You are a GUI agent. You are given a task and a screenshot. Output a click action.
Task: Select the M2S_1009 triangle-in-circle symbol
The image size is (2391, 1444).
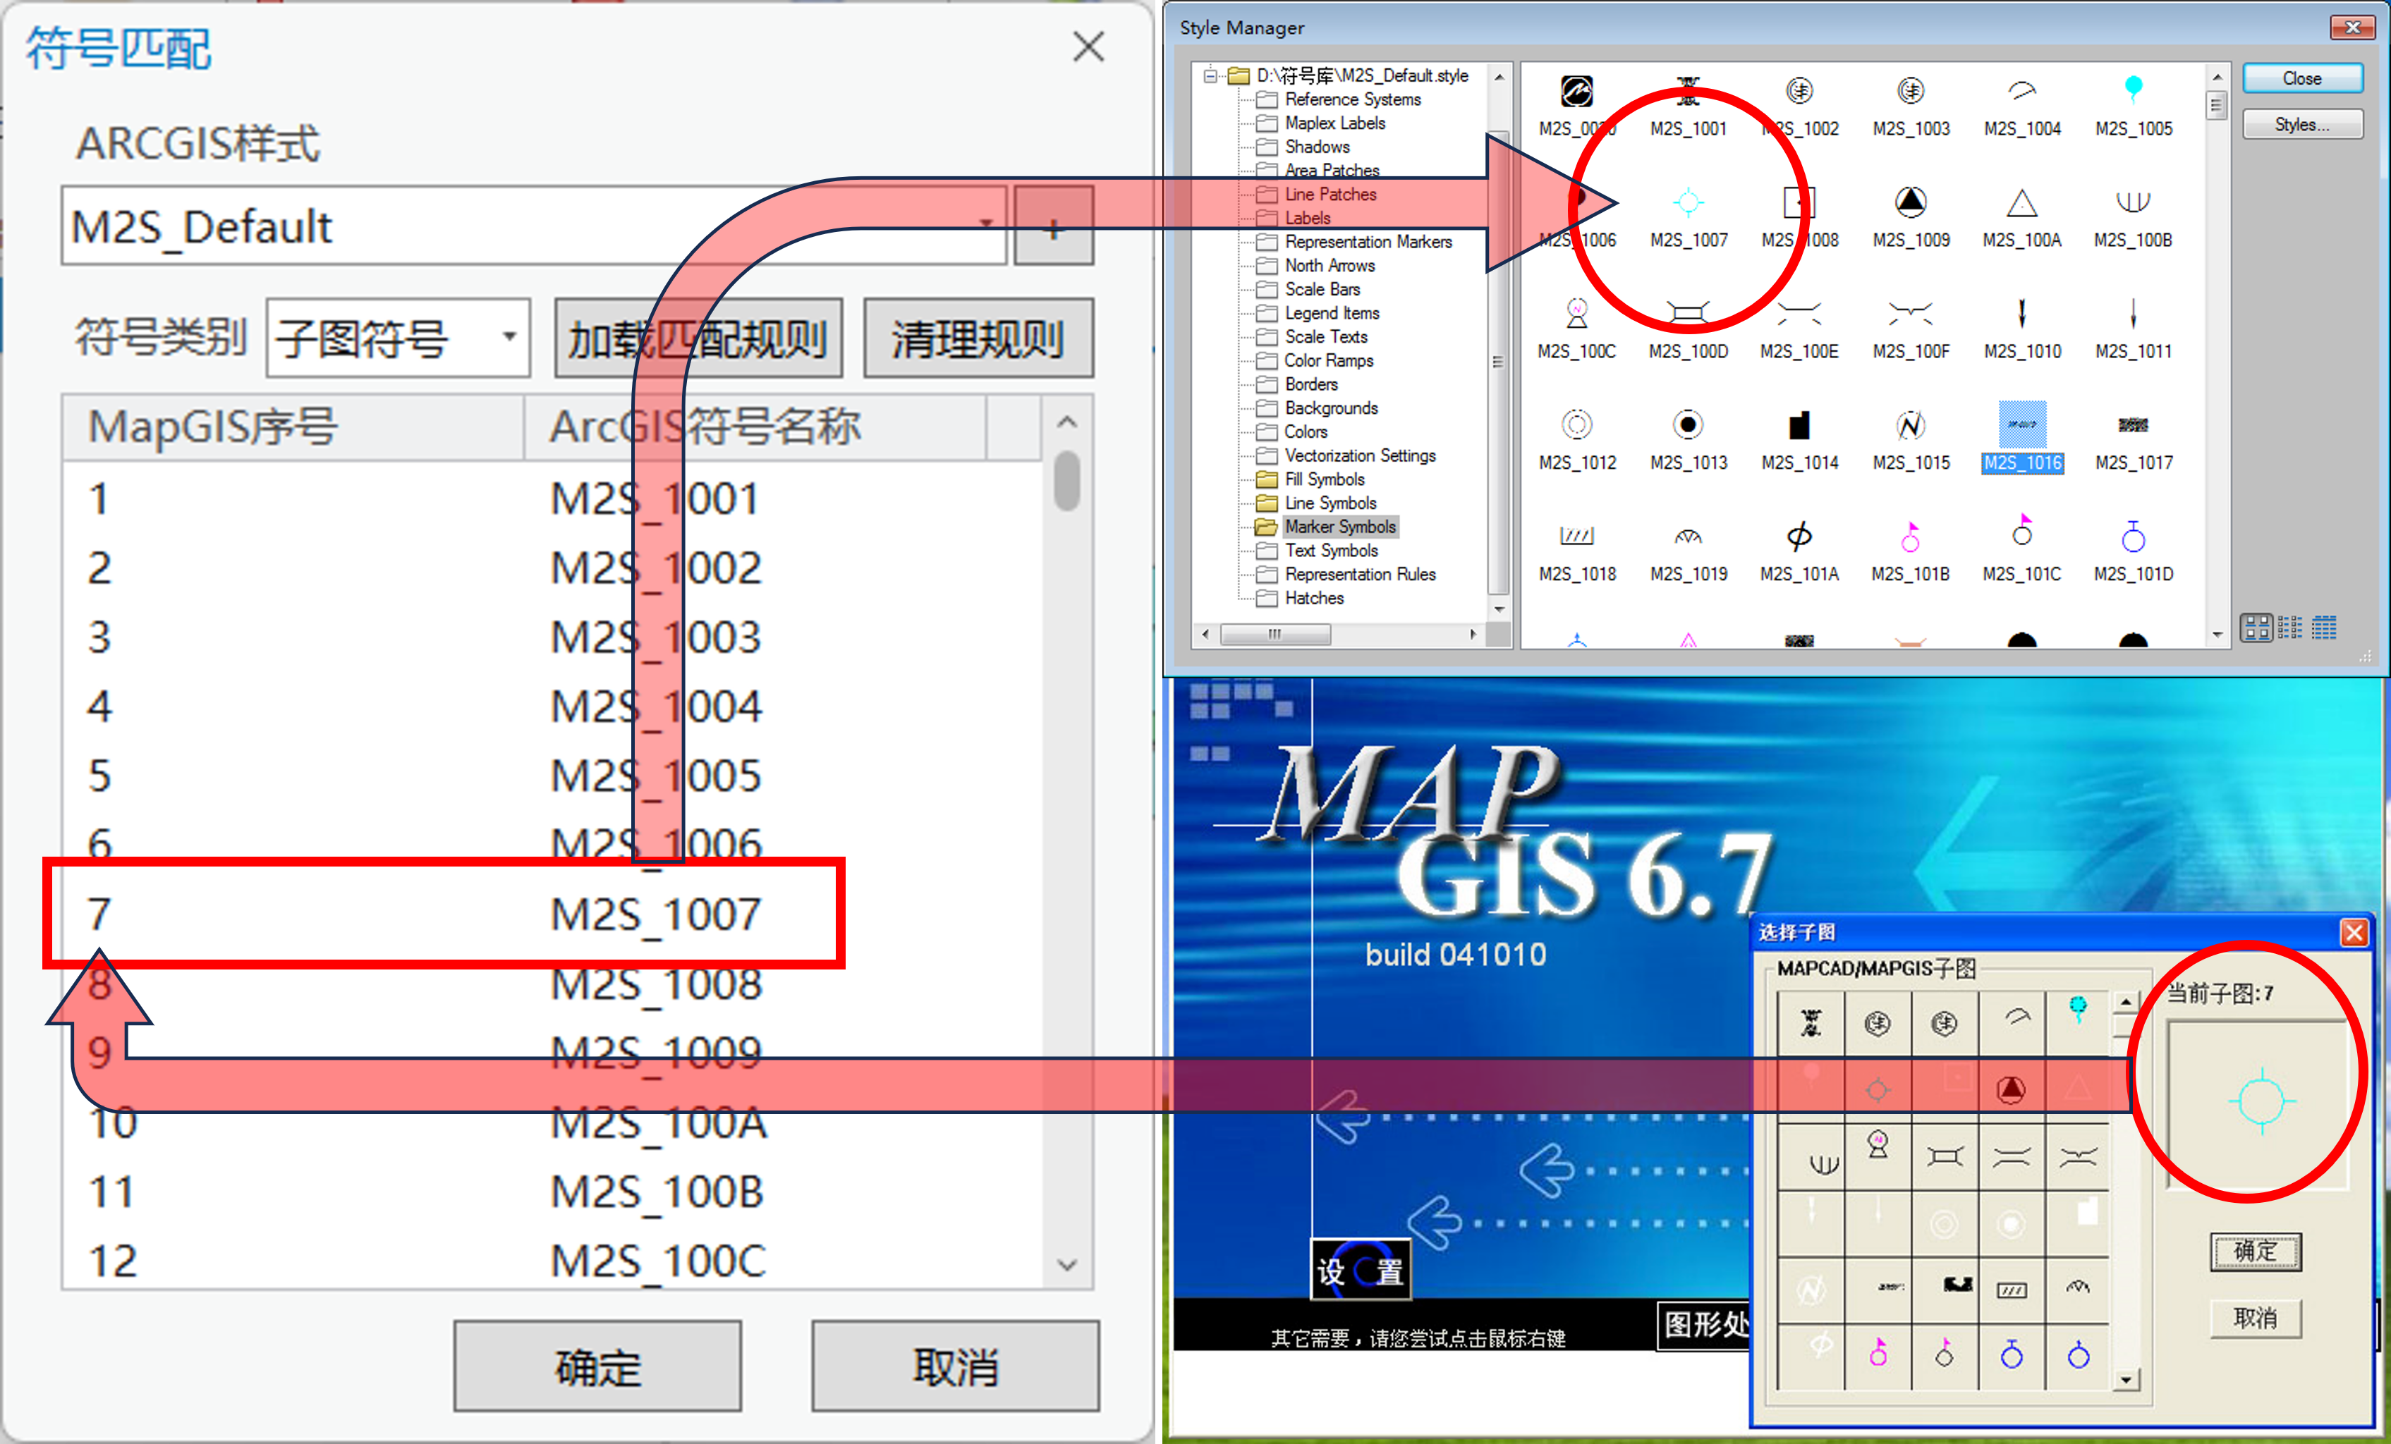coord(1911,216)
